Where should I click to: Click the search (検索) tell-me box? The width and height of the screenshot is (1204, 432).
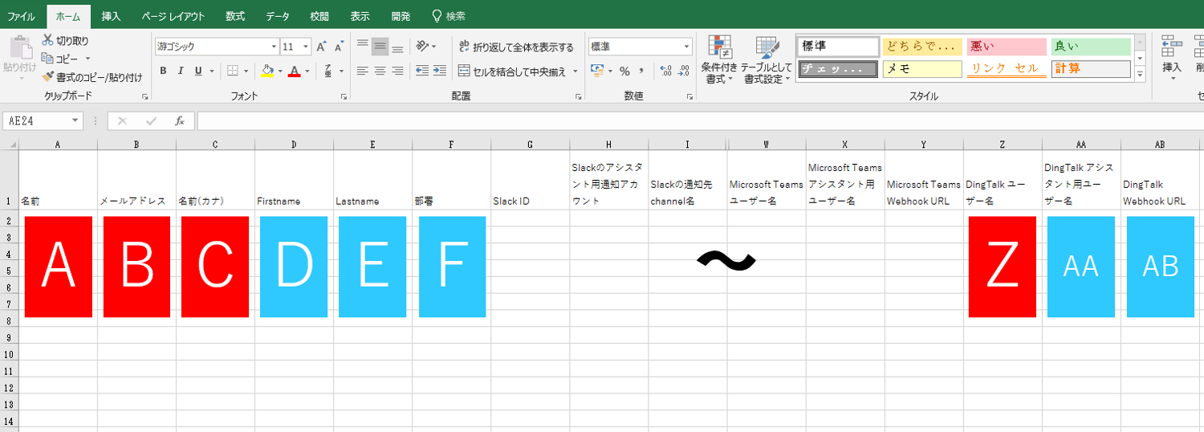[x=449, y=16]
